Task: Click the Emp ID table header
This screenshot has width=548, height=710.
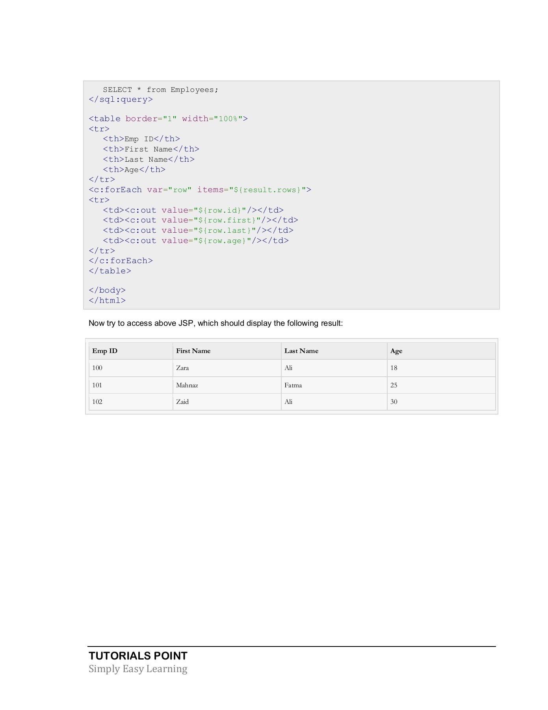Action: (x=105, y=351)
